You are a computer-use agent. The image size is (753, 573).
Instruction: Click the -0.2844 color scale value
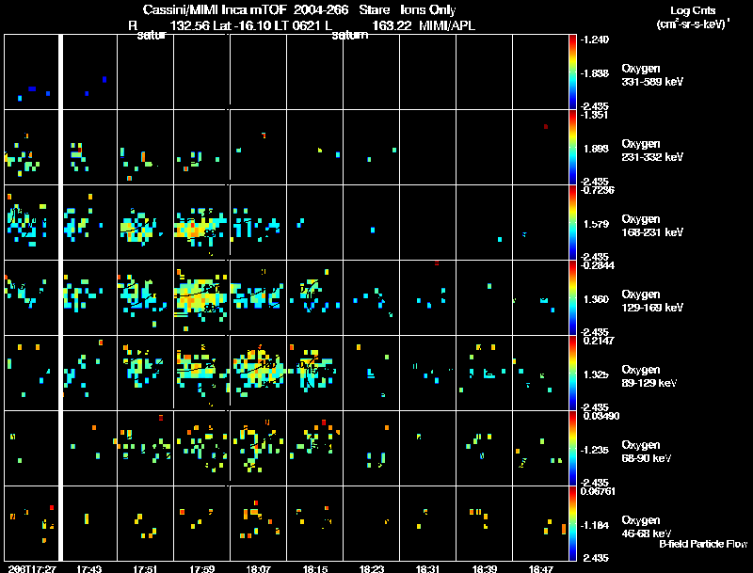tap(597, 265)
